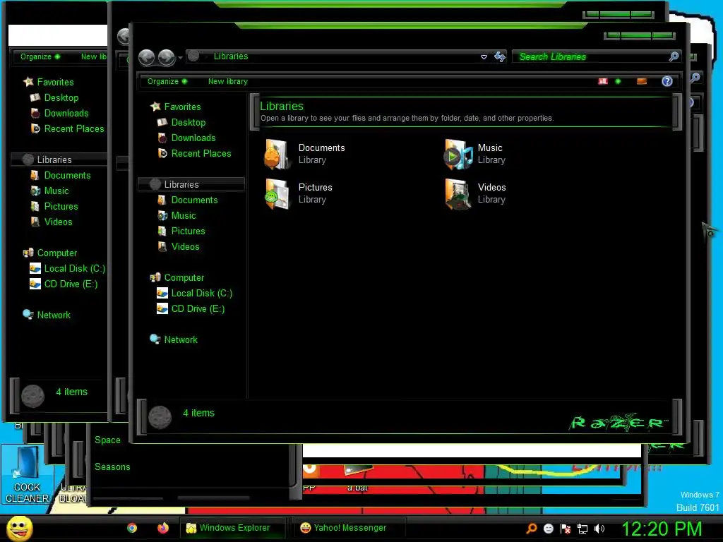Screen dimensions: 723x542
Task: Open the view options arrow beside the view icon
Action: (x=618, y=81)
